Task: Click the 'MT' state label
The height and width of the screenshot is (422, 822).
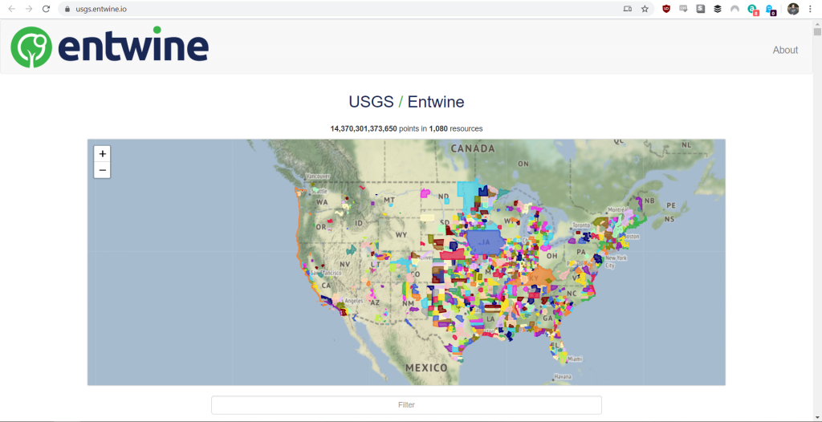Action: [x=389, y=200]
